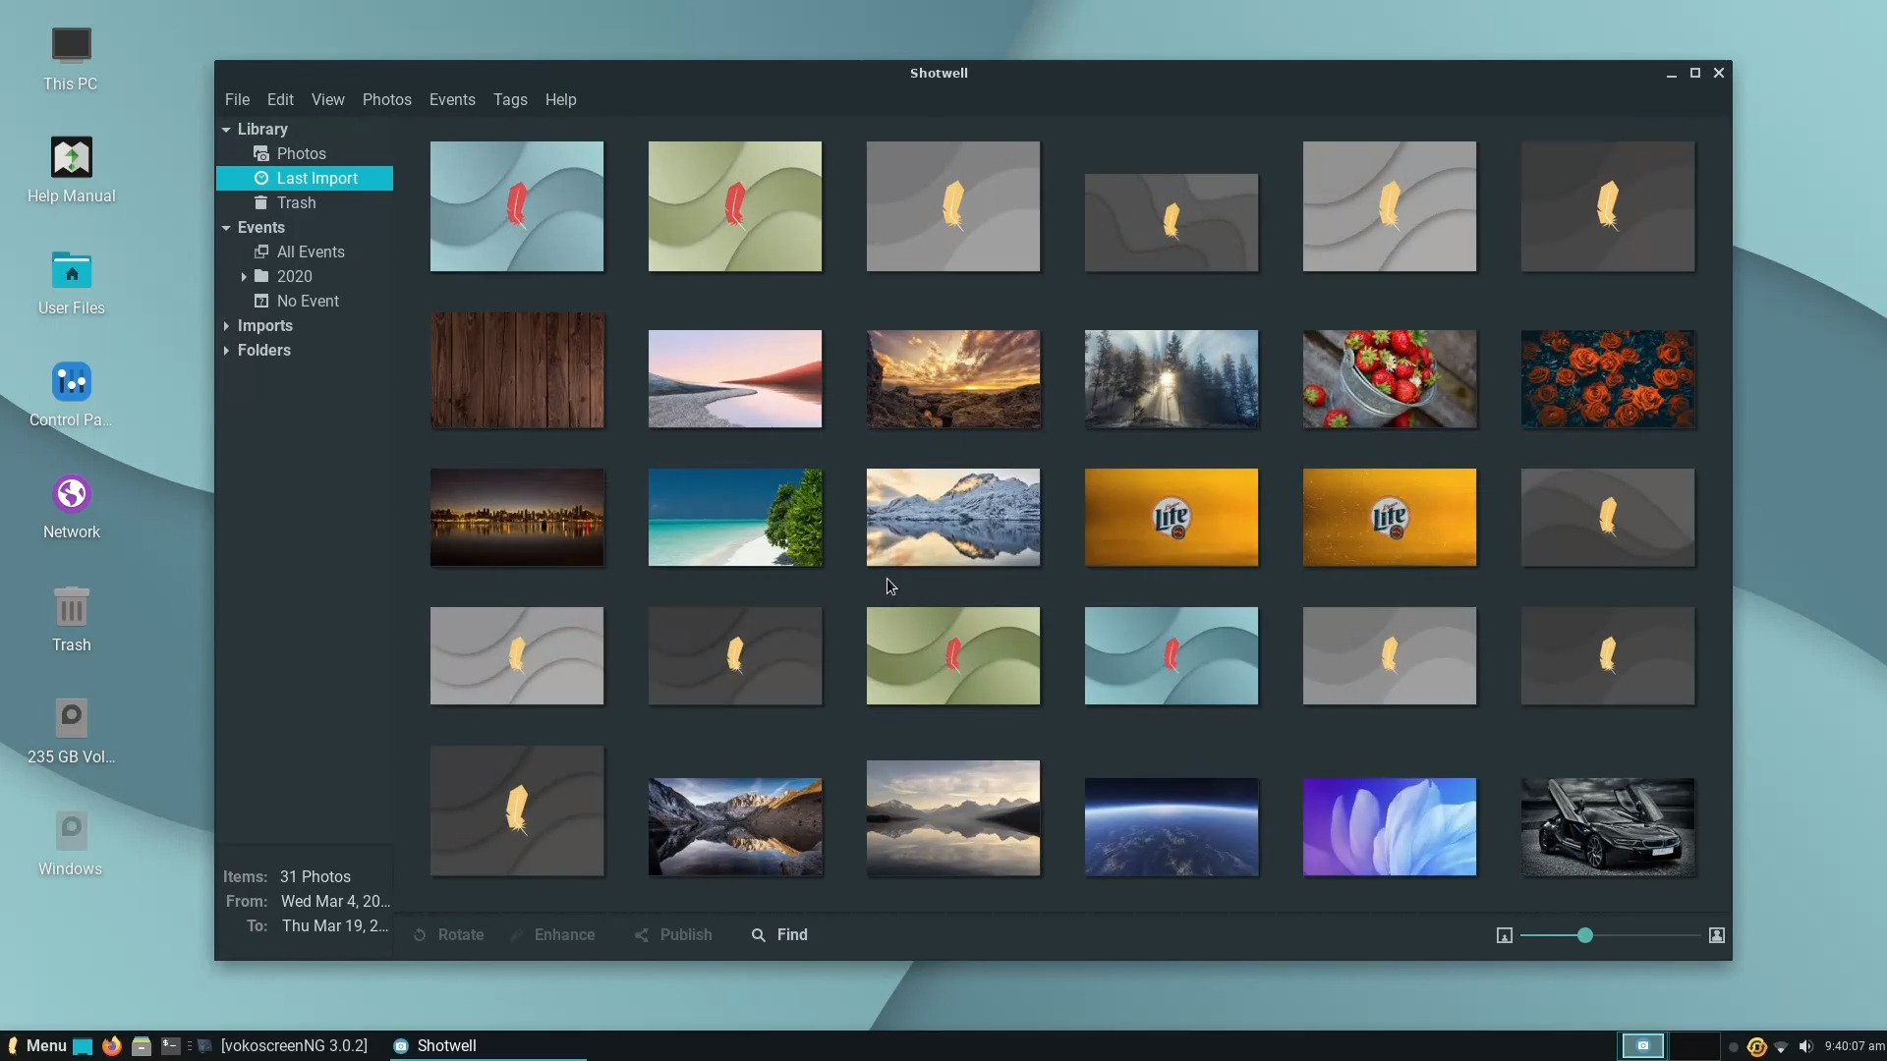
Task: Expand the Imports tree section
Action: 226,325
